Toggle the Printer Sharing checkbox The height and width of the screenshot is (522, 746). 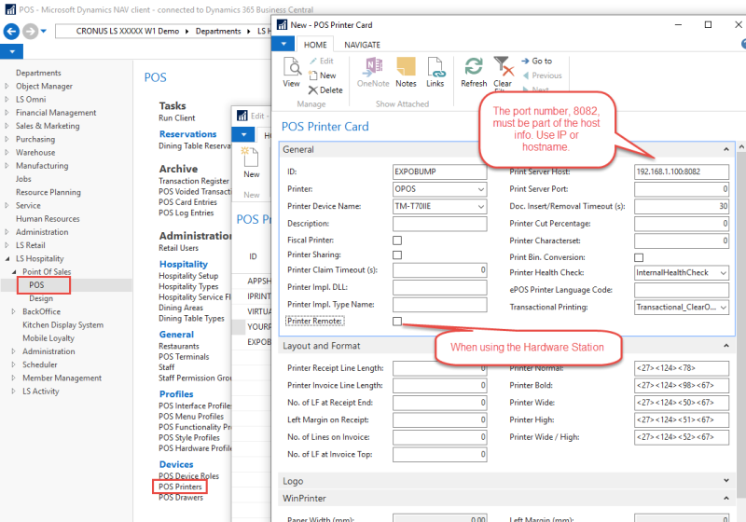(397, 255)
